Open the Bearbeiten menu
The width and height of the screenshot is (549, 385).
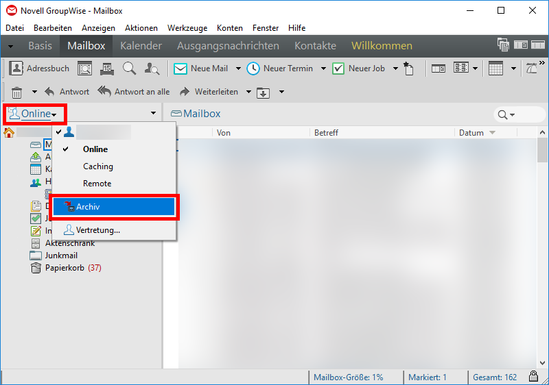click(53, 28)
